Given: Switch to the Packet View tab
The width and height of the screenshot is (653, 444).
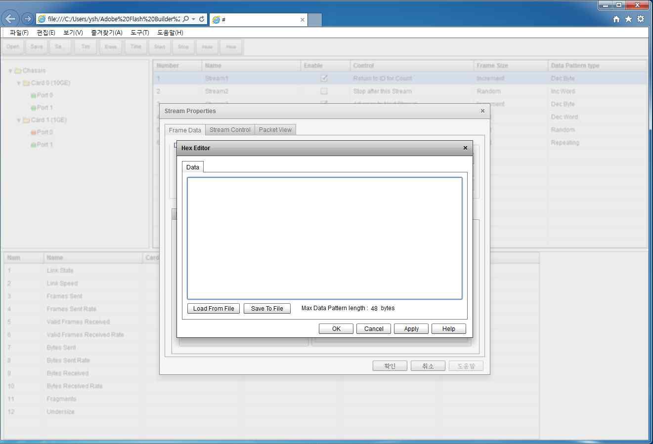Looking at the screenshot, I should 275,129.
